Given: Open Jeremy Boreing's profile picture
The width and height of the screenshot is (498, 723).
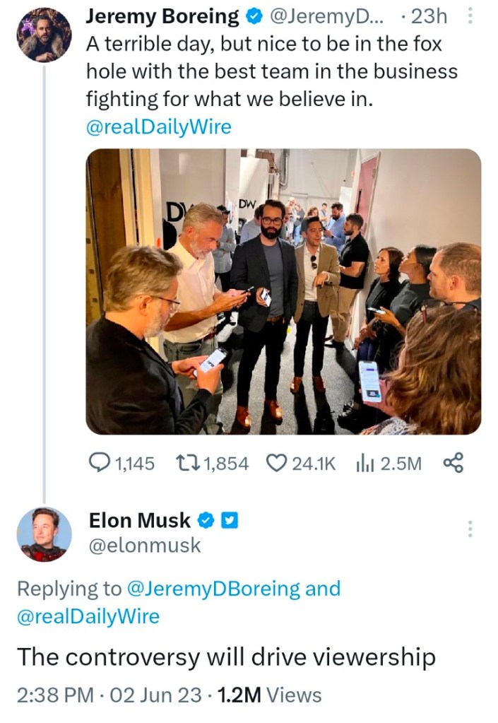Looking at the screenshot, I should [x=44, y=35].
